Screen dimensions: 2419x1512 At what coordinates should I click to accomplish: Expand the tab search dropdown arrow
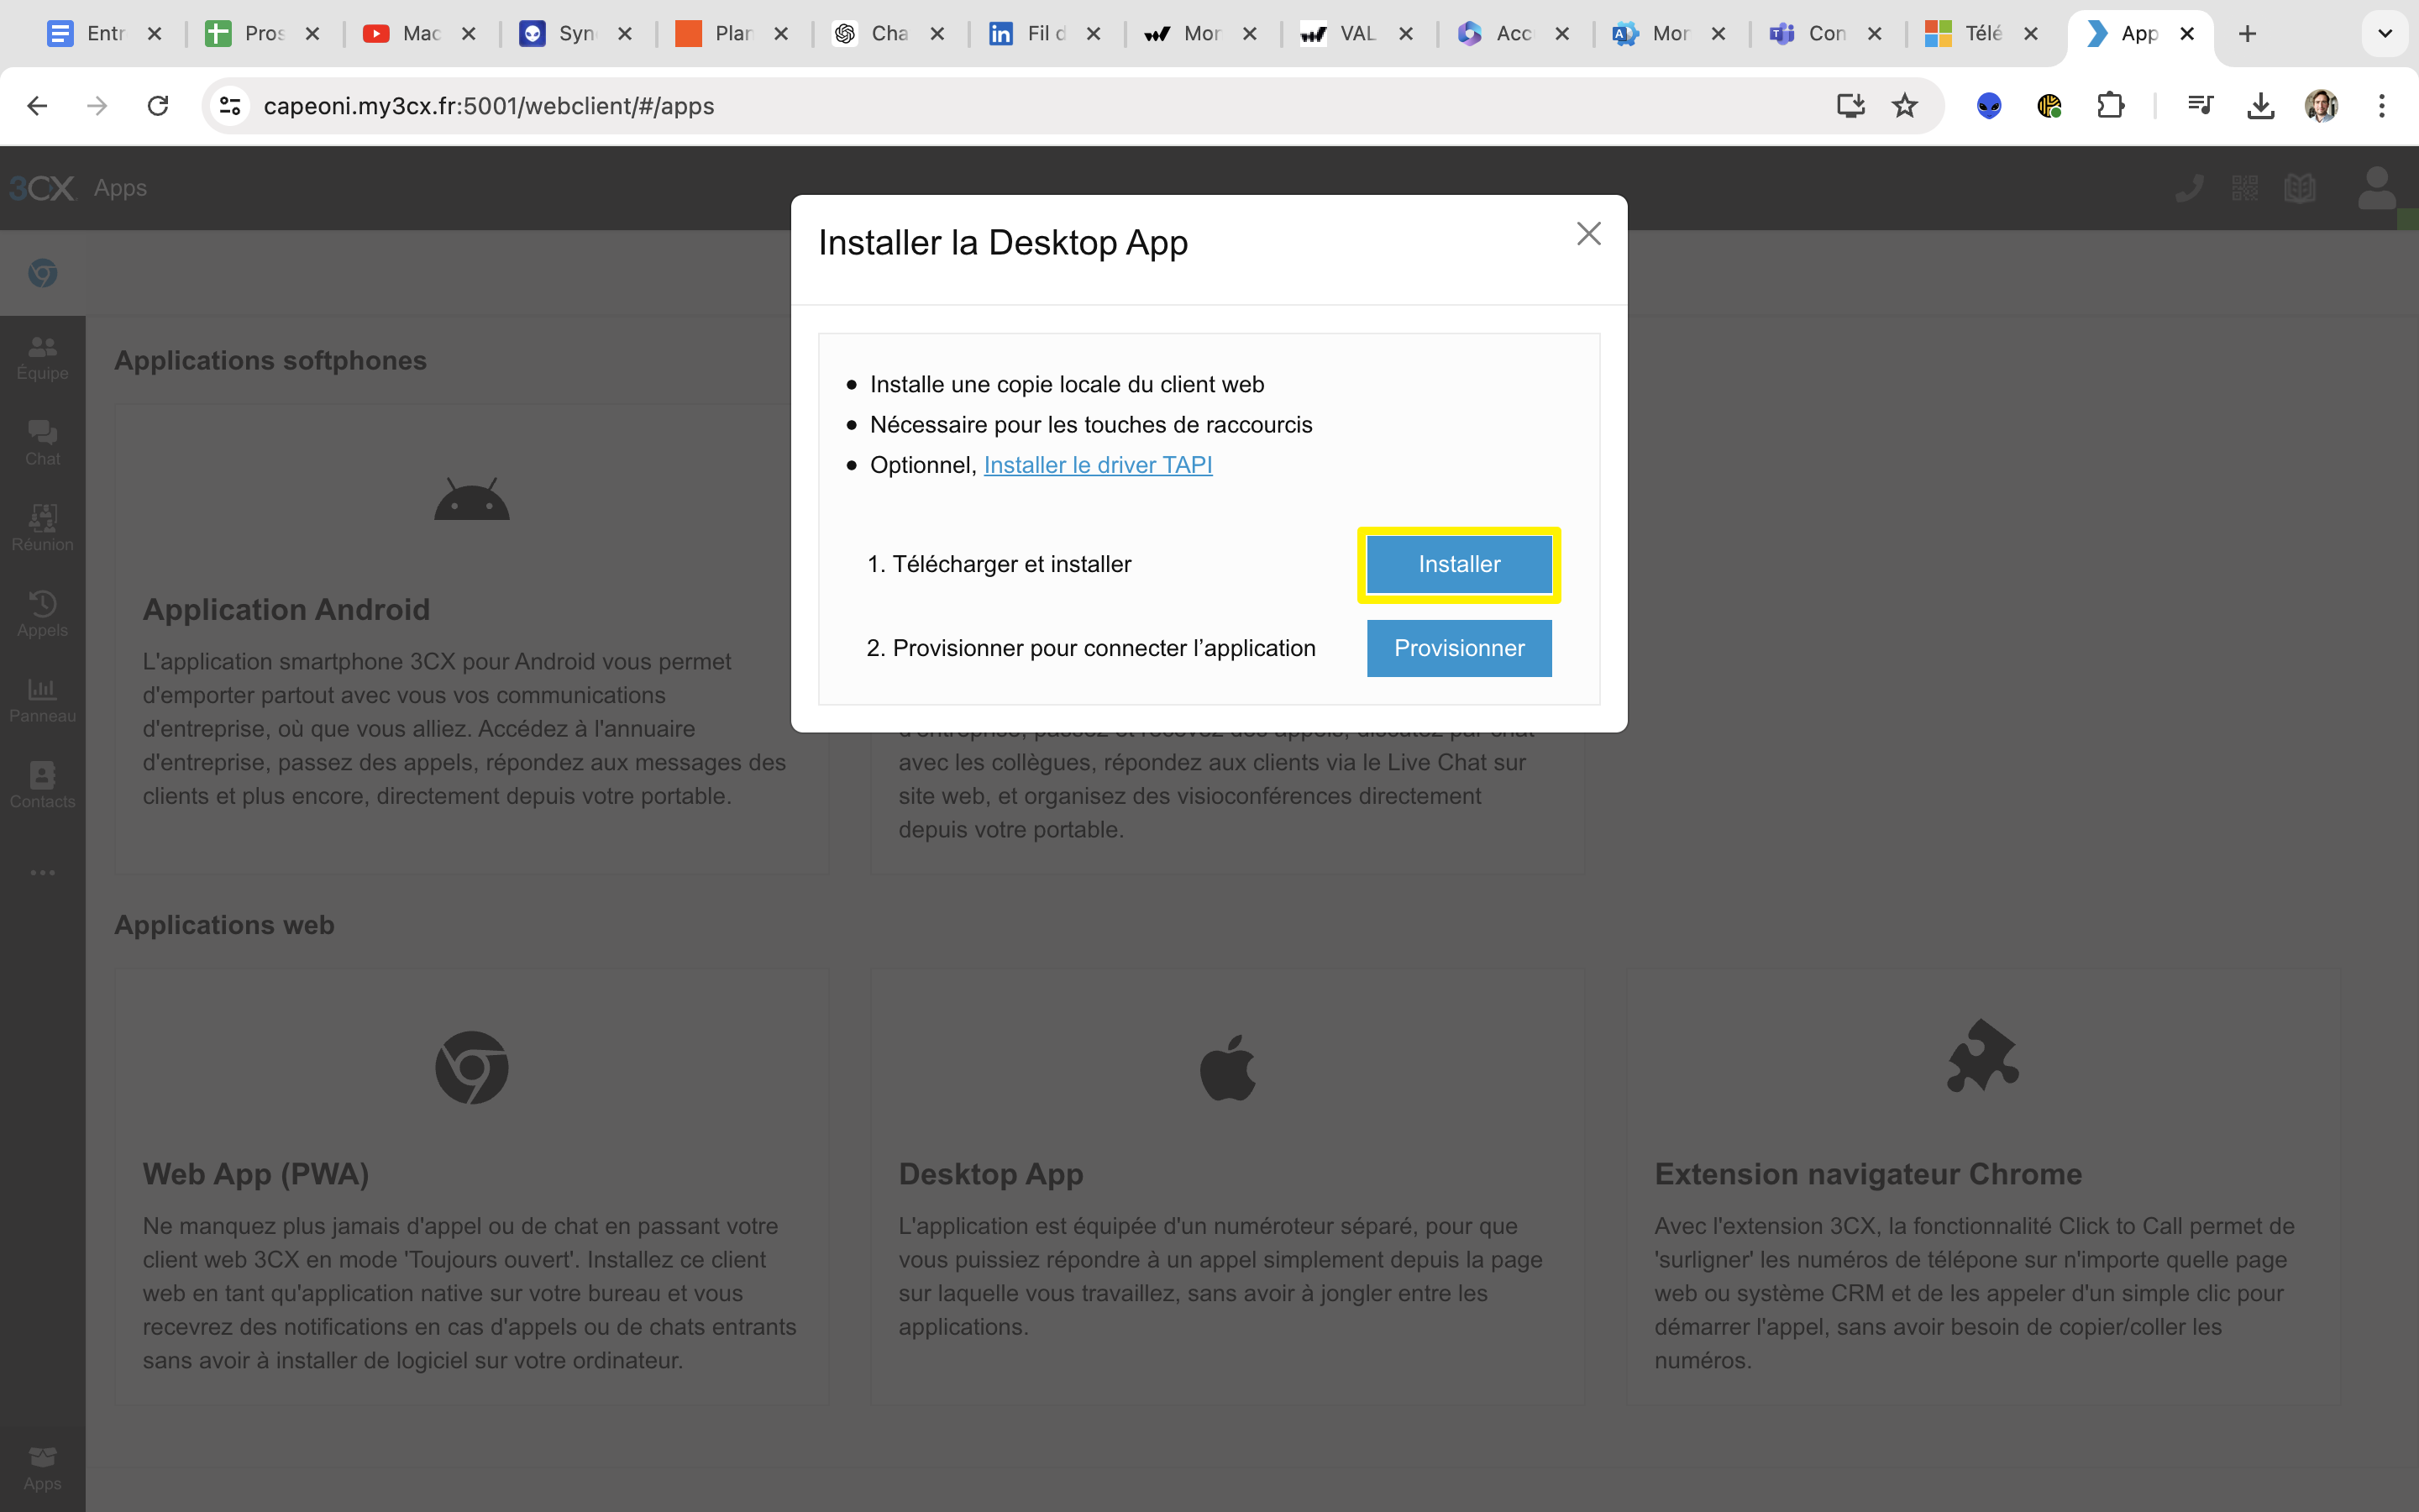click(x=2385, y=34)
